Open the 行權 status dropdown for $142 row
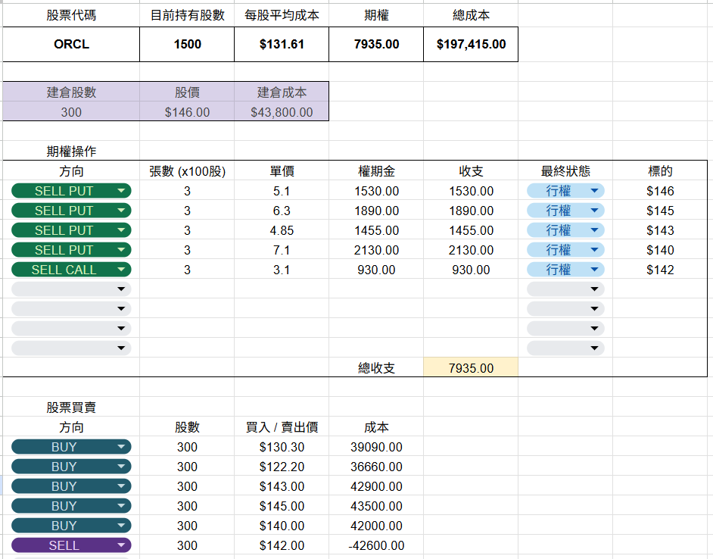 point(565,270)
